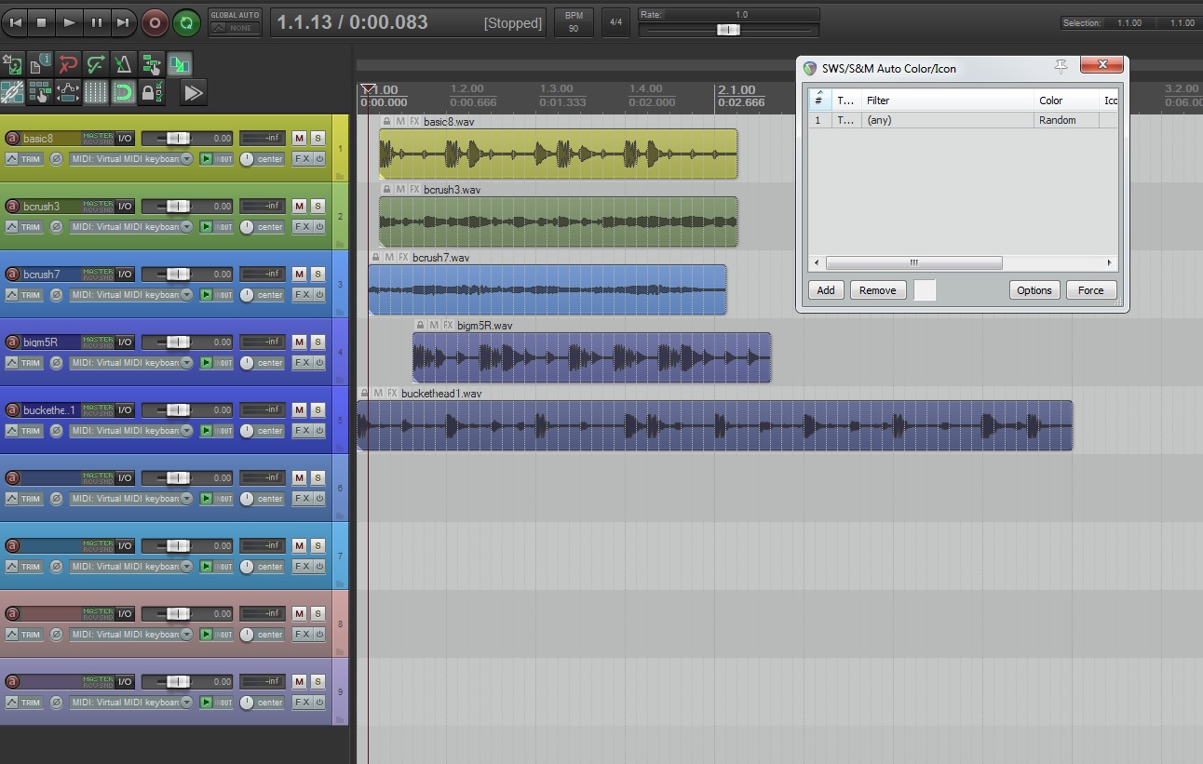Open the Global Auto NONE selector
The image size is (1203, 764).
pos(235,28)
